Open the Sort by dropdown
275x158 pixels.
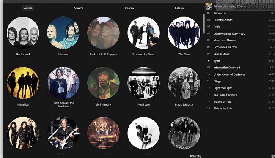(195, 156)
